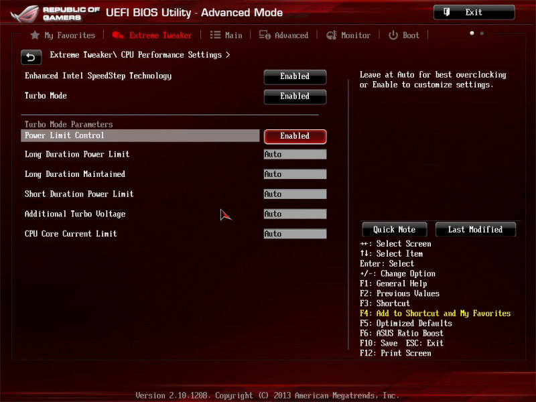Viewport: 536px width, 402px height.
Task: Click F1: General Help hint
Action: tap(393, 283)
